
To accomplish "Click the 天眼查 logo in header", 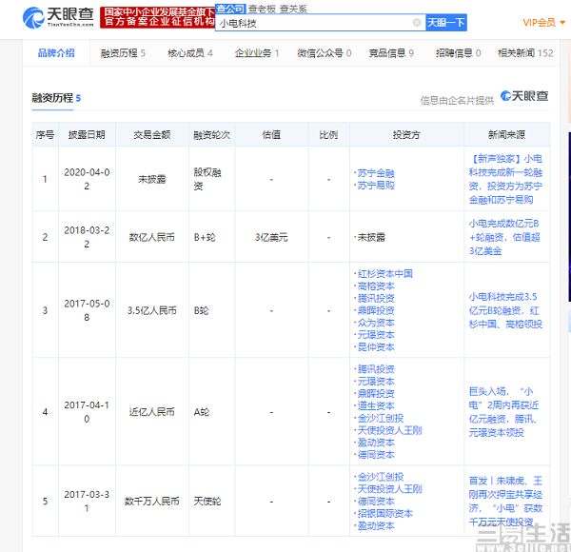I will click(59, 16).
